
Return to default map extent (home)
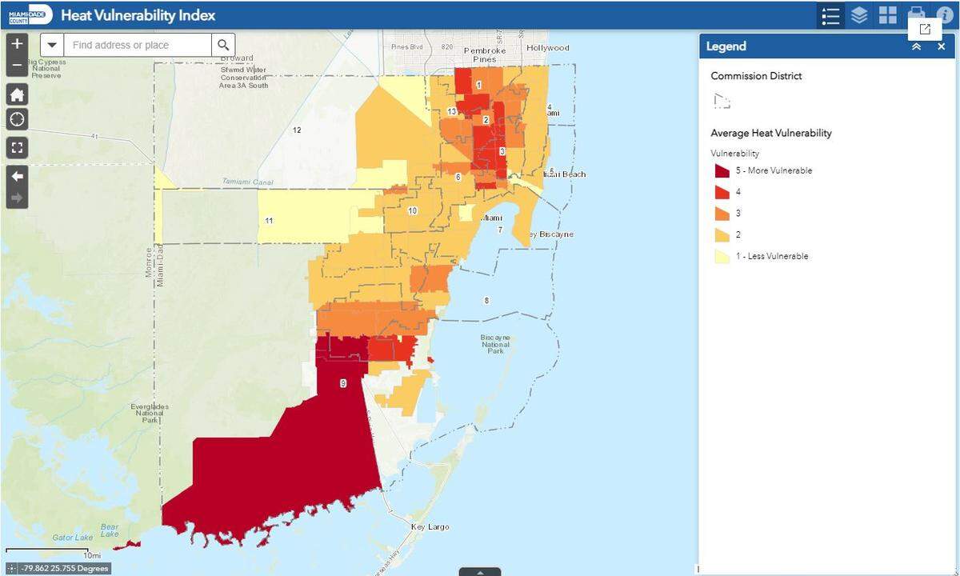pos(17,94)
